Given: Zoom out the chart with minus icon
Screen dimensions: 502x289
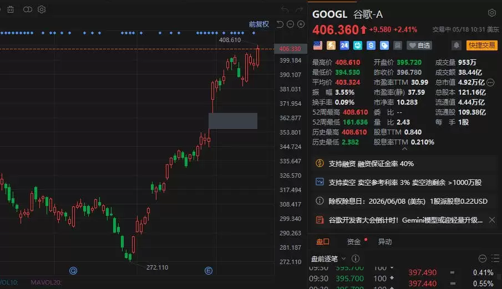Looking at the screenshot, I should [x=290, y=24].
